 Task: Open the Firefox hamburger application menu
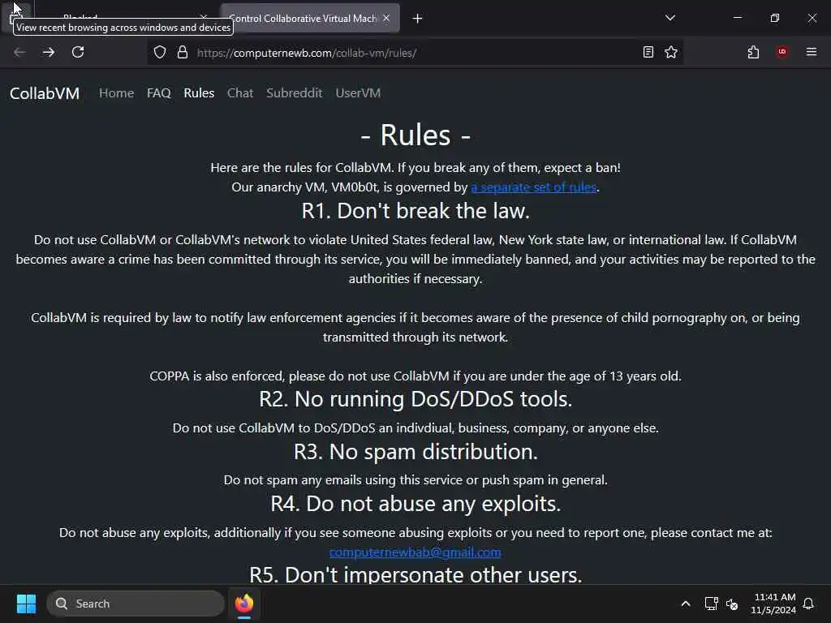point(811,52)
